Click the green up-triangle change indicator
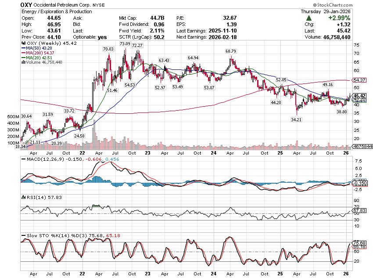The image size is (373, 278). [309, 18]
